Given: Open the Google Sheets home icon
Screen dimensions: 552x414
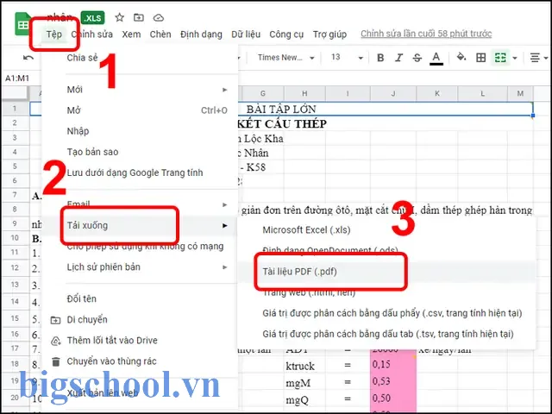Looking at the screenshot, I should pos(22,24).
